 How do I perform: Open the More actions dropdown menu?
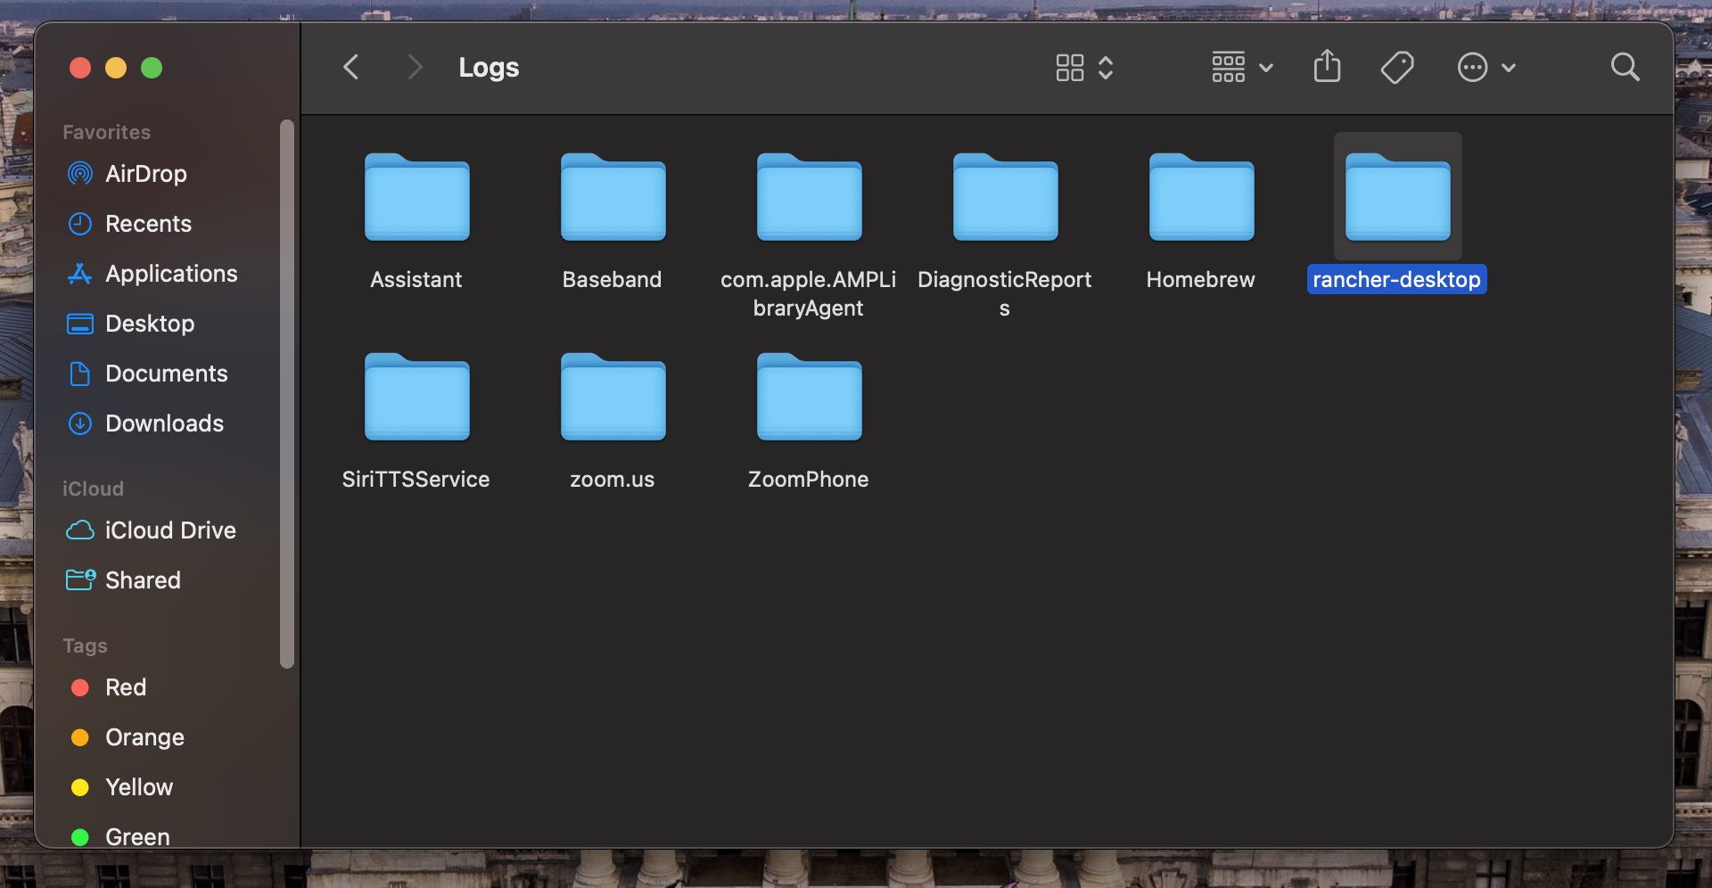pos(1486,67)
